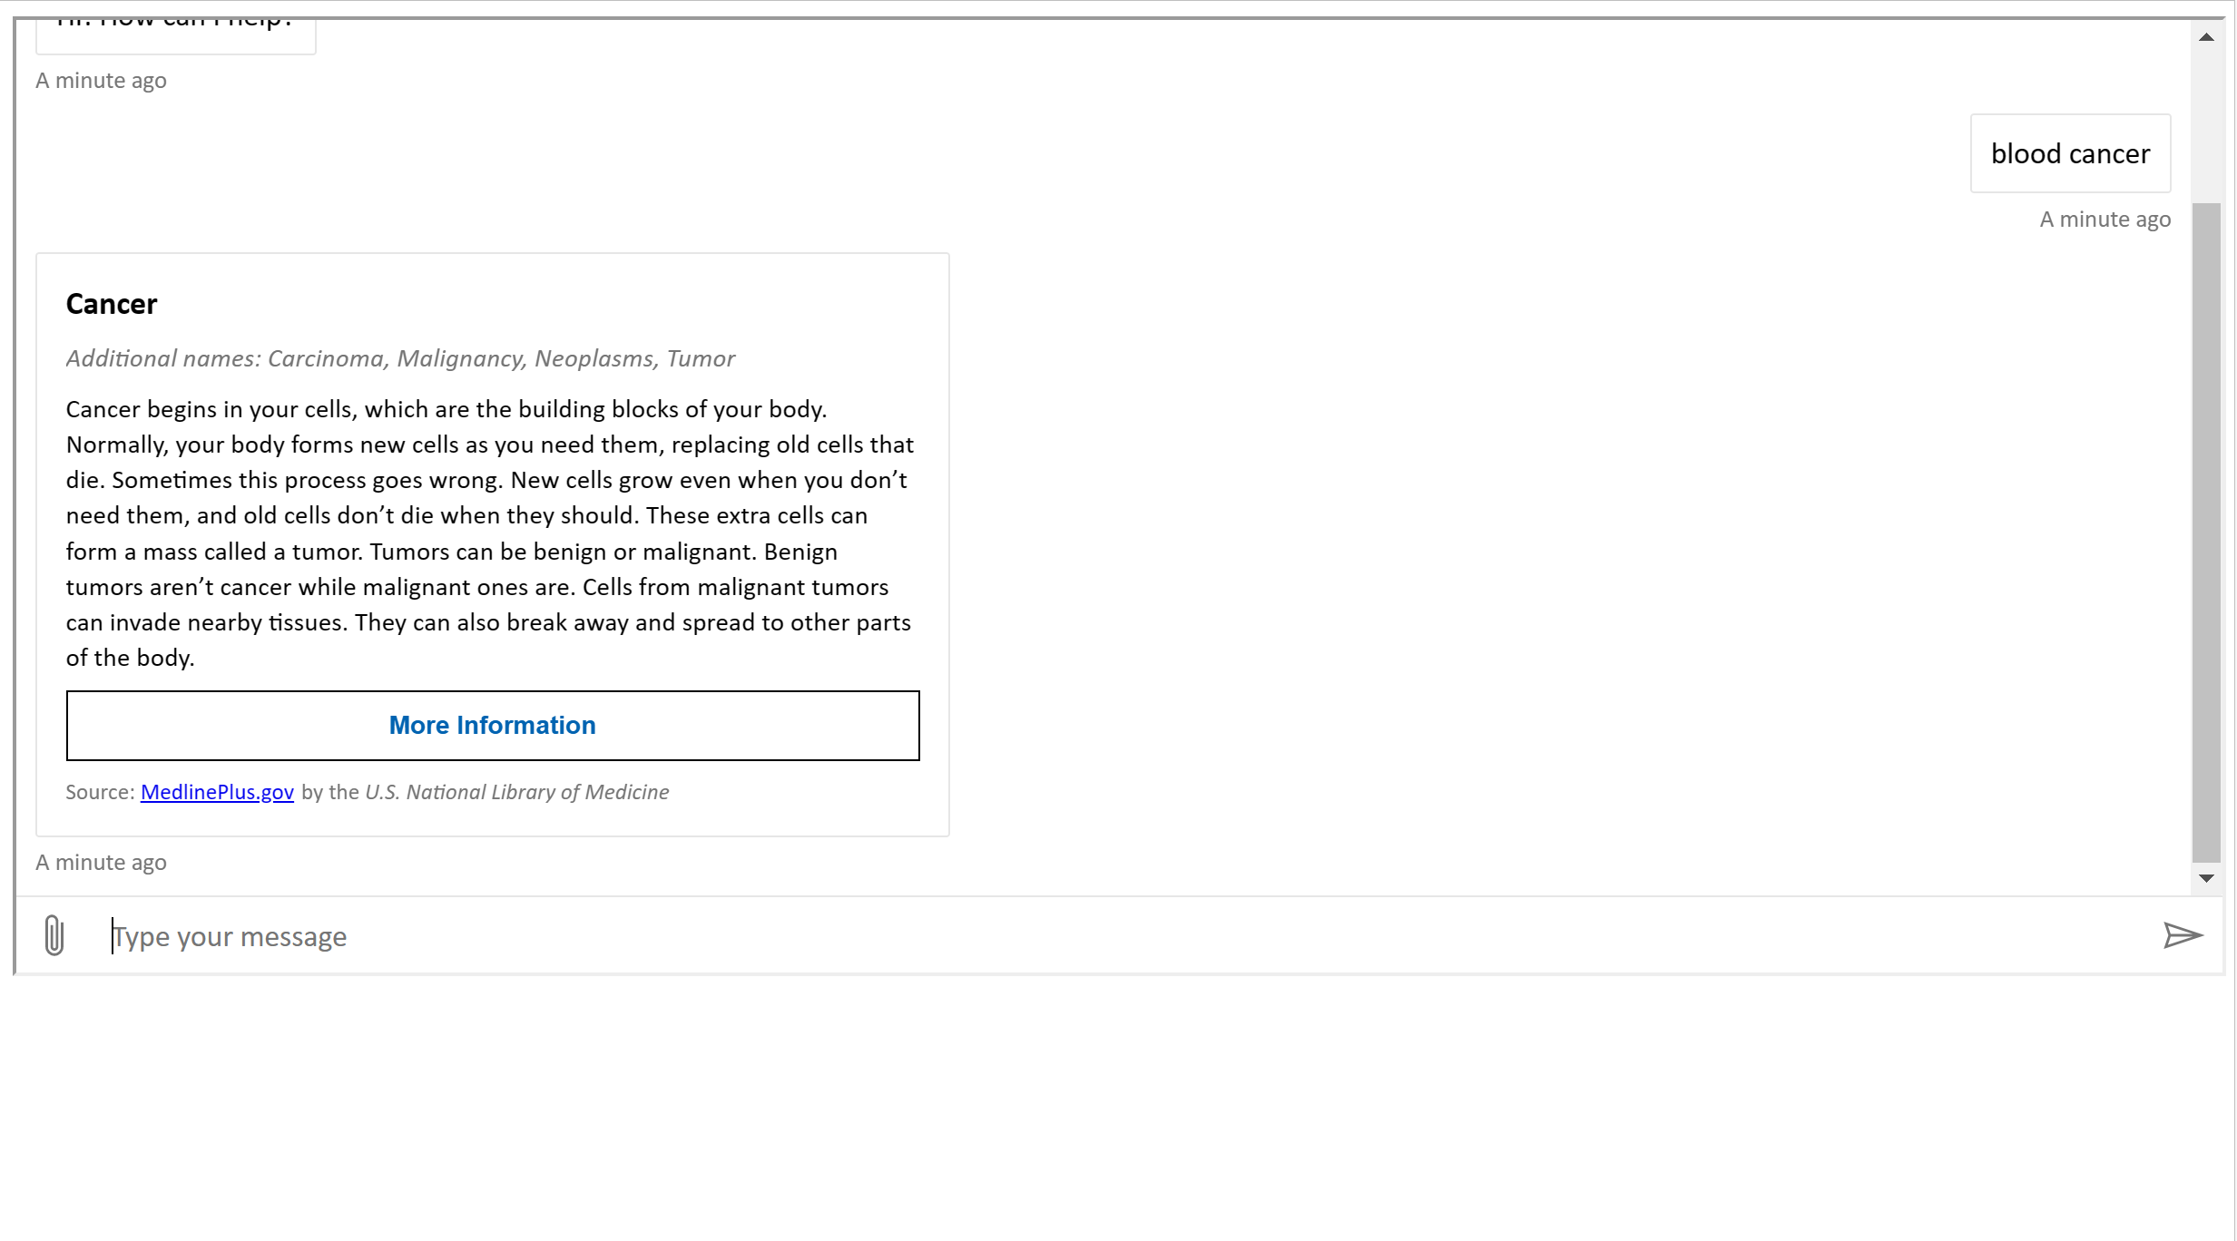2237x1241 pixels.
Task: Open More Information about Cancer
Action: [492, 726]
